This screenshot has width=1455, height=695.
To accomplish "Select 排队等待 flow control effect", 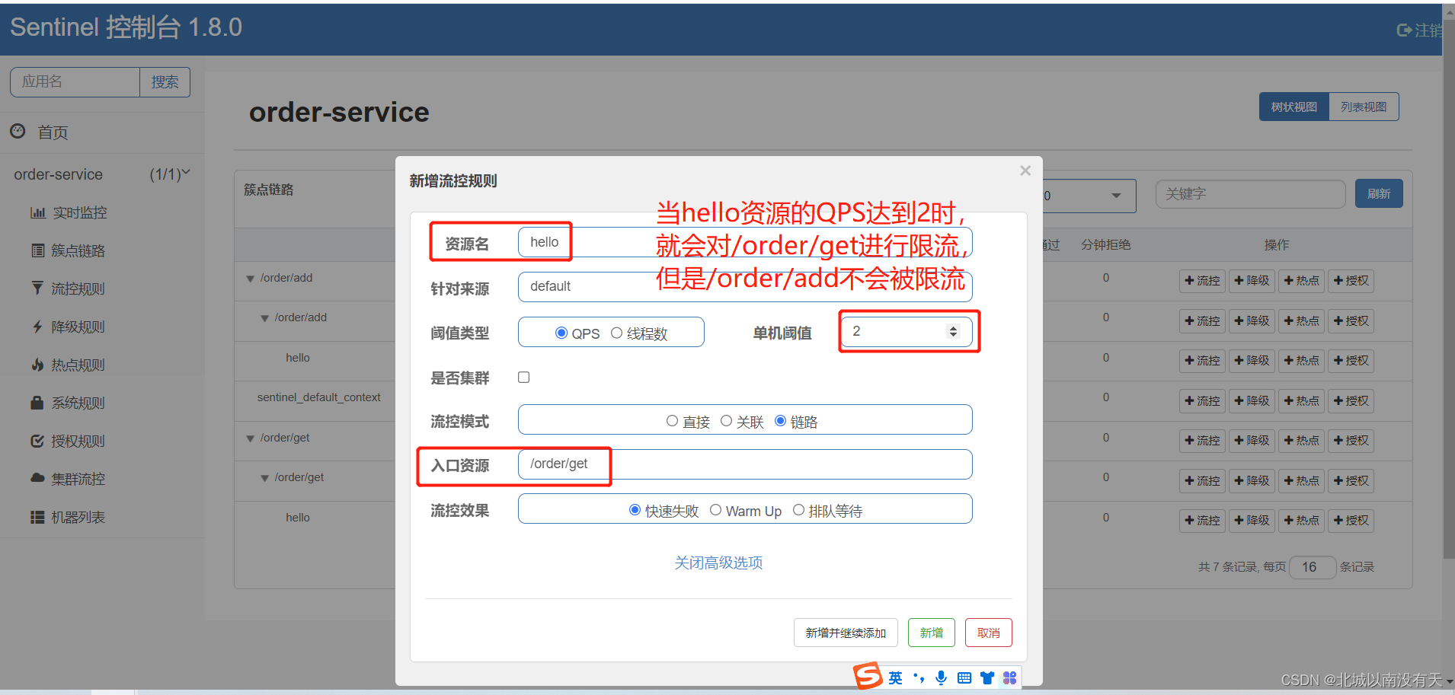I will (x=798, y=510).
